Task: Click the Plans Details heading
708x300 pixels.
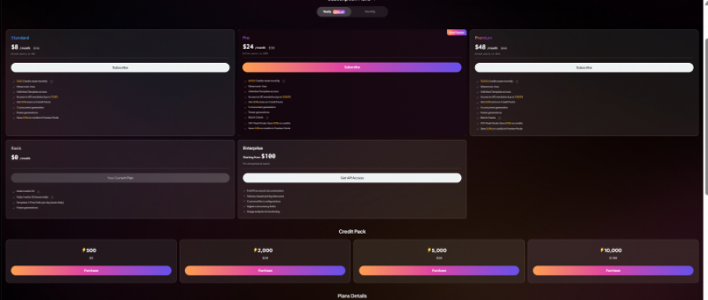Action: click(x=352, y=296)
